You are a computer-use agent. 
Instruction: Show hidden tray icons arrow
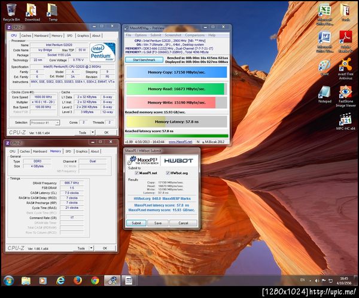point(310,281)
